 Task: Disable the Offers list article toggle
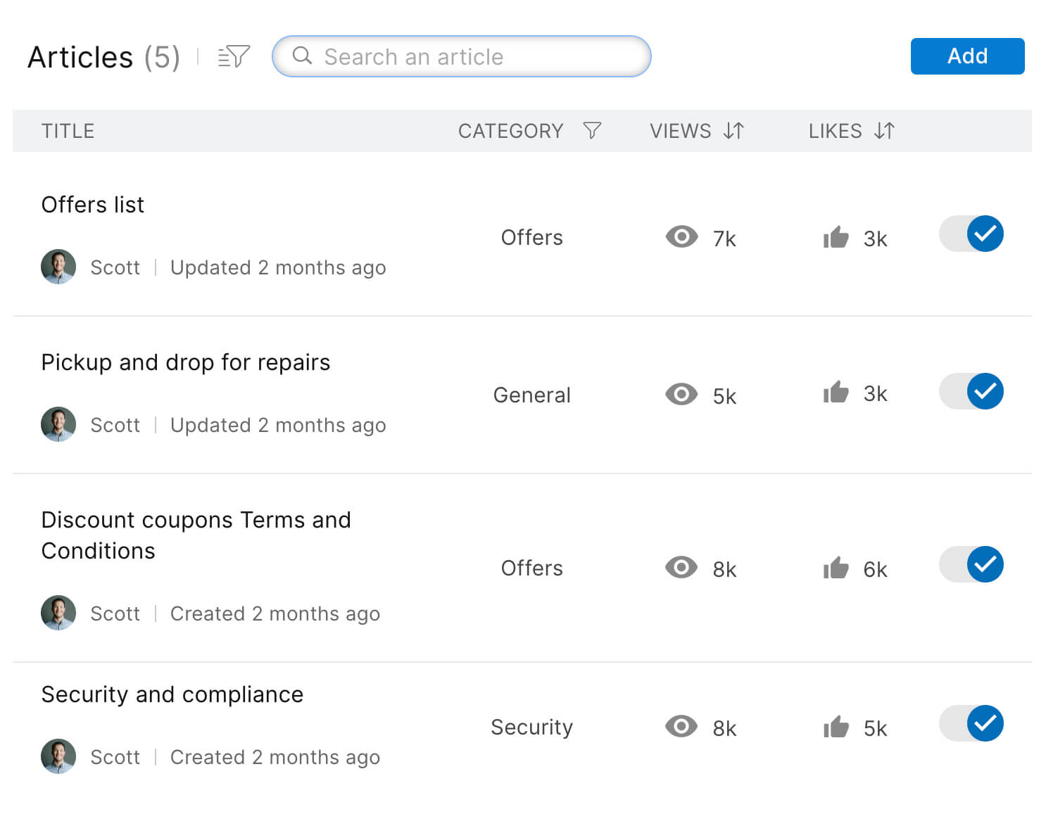pyautogui.click(x=972, y=234)
